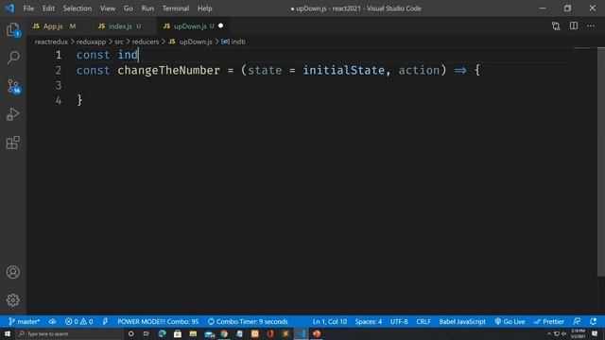Open the Manage gear icon
Image resolution: width=605 pixels, height=340 pixels.
pyautogui.click(x=13, y=300)
